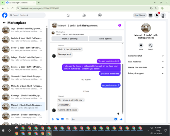Show hidden system tray icons
The height and width of the screenshot is (136, 170).
(x=148, y=131)
